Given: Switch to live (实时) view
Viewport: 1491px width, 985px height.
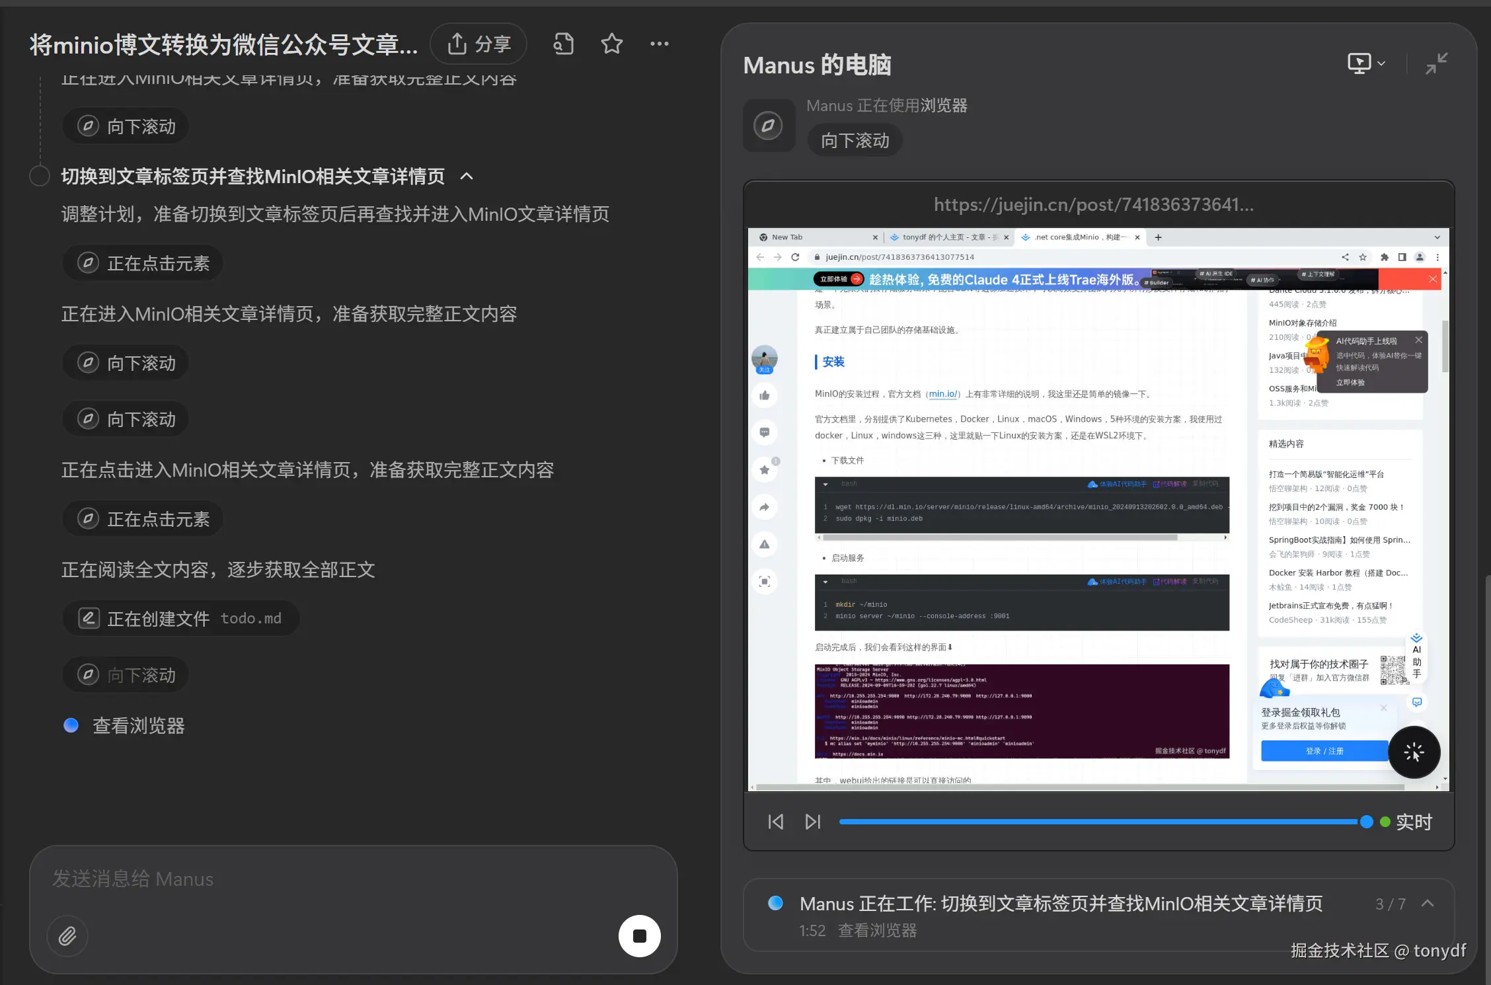Looking at the screenshot, I should (x=1413, y=822).
